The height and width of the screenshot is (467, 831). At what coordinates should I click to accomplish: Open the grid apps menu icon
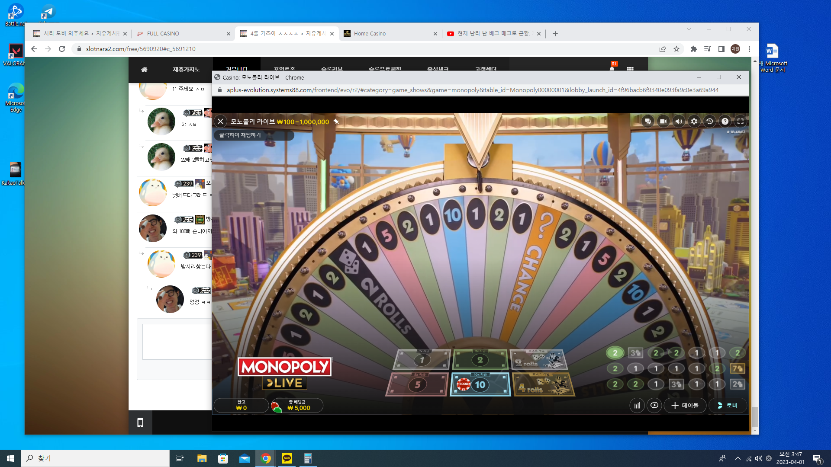[x=630, y=69]
